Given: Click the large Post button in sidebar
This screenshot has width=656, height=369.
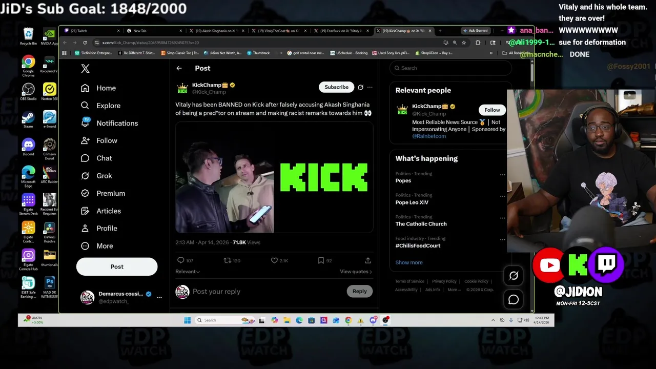Looking at the screenshot, I should pos(117,266).
